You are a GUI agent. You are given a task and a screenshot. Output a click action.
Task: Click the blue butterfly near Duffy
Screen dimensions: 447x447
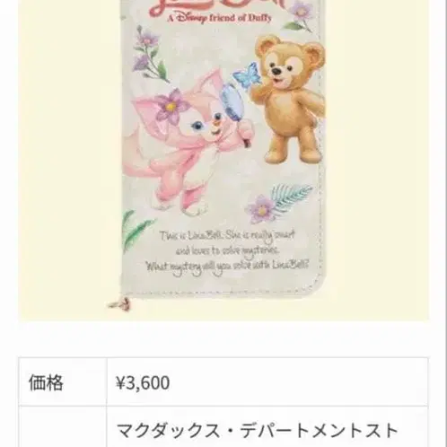tap(246, 74)
